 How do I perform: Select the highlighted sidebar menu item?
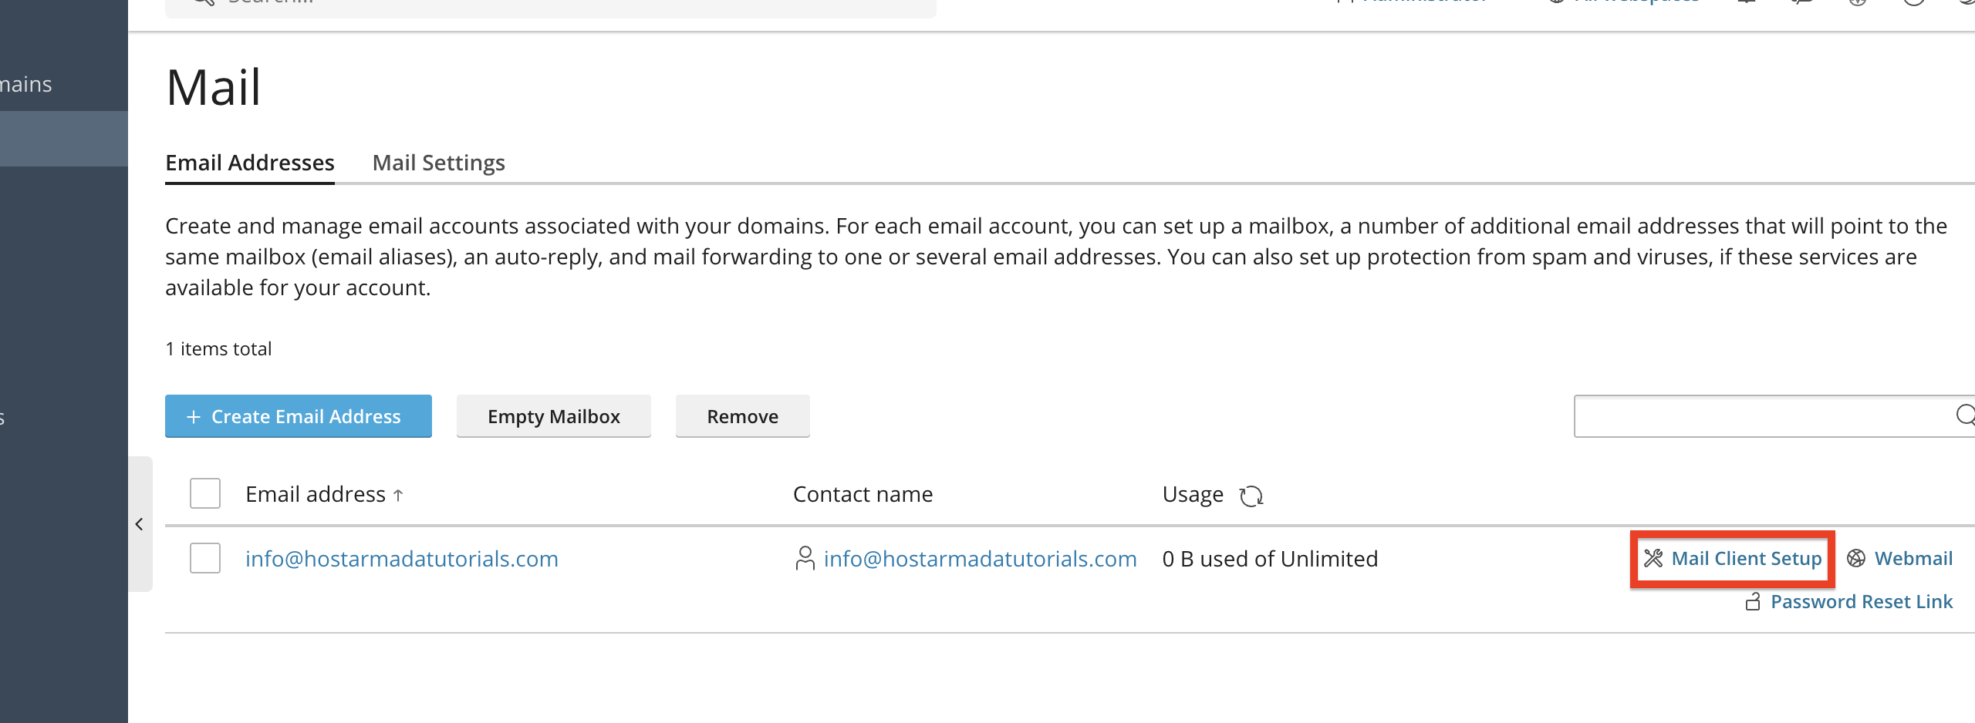[x=64, y=139]
